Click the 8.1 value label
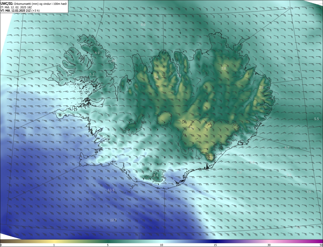Viewport: 323px width, 247px height. 114,61
